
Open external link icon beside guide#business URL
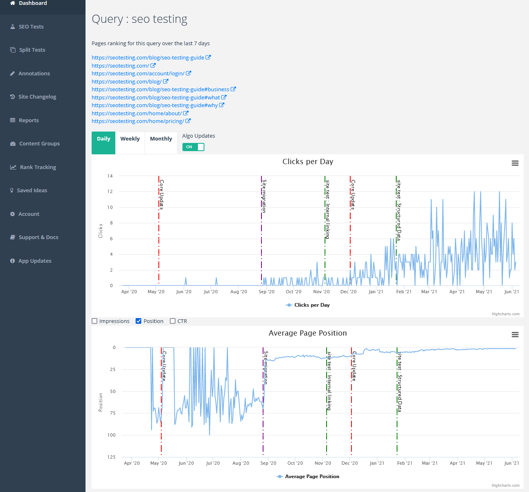233,89
